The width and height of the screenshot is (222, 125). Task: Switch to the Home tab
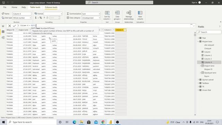pos(14,7)
